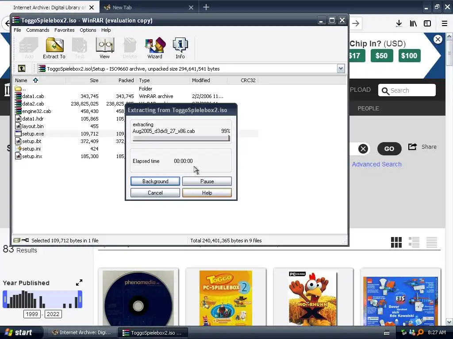Switch to the Internet Archive browser tab

click(x=49, y=8)
